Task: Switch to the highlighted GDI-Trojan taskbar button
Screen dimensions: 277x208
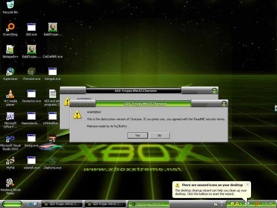Action: tap(149, 204)
